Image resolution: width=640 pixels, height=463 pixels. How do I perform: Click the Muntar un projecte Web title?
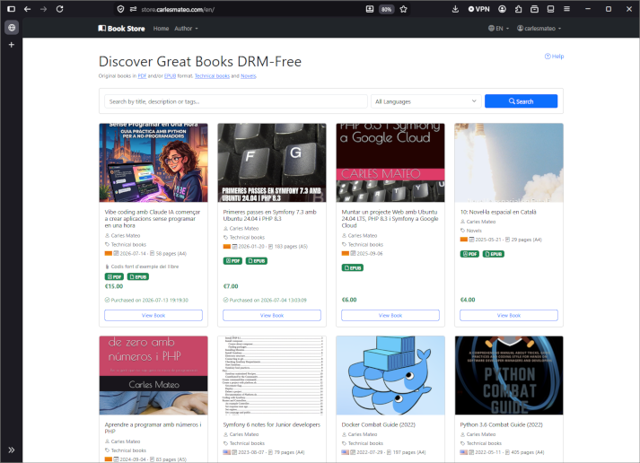tap(390, 219)
